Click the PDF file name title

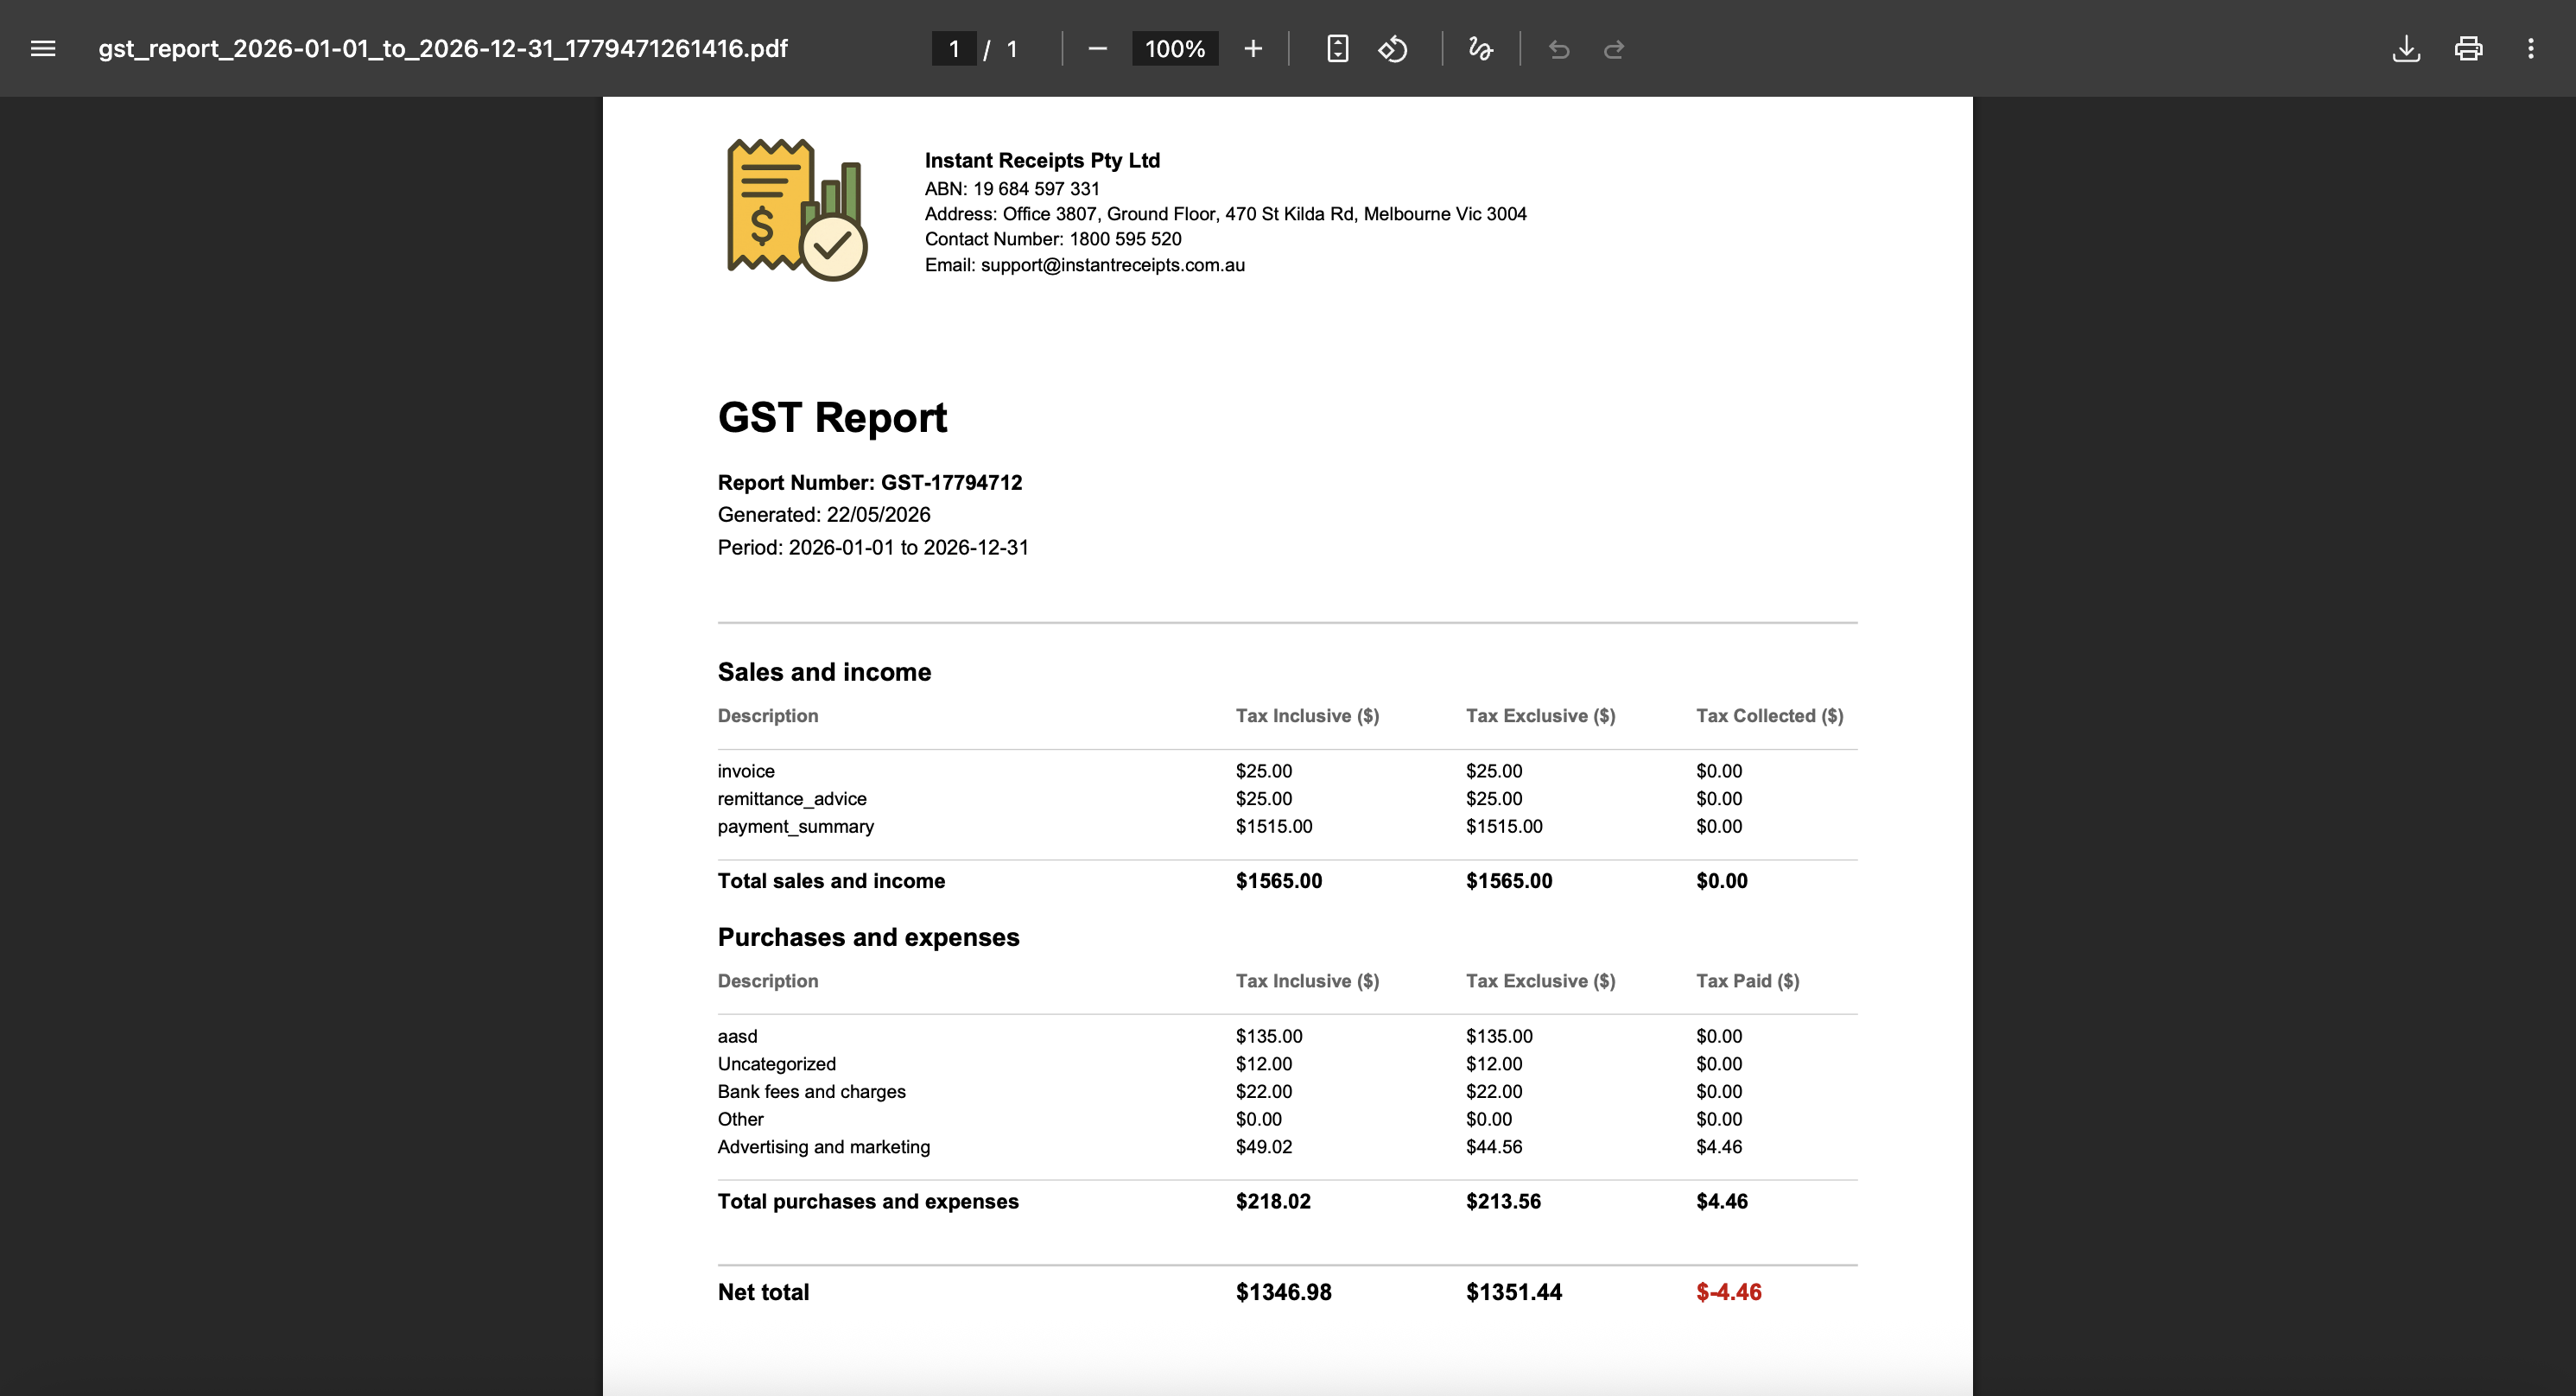[x=443, y=48]
